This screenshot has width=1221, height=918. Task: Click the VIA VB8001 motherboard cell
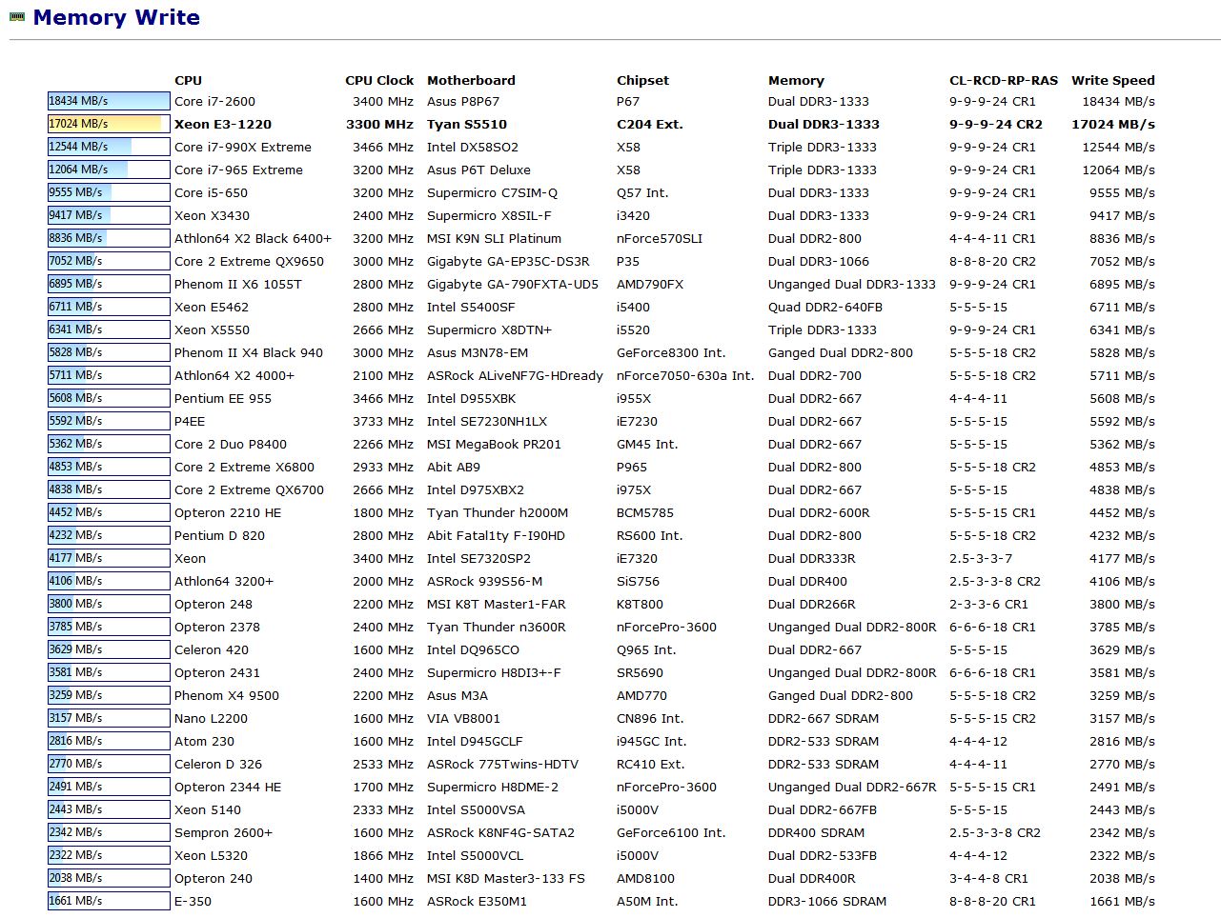(463, 718)
